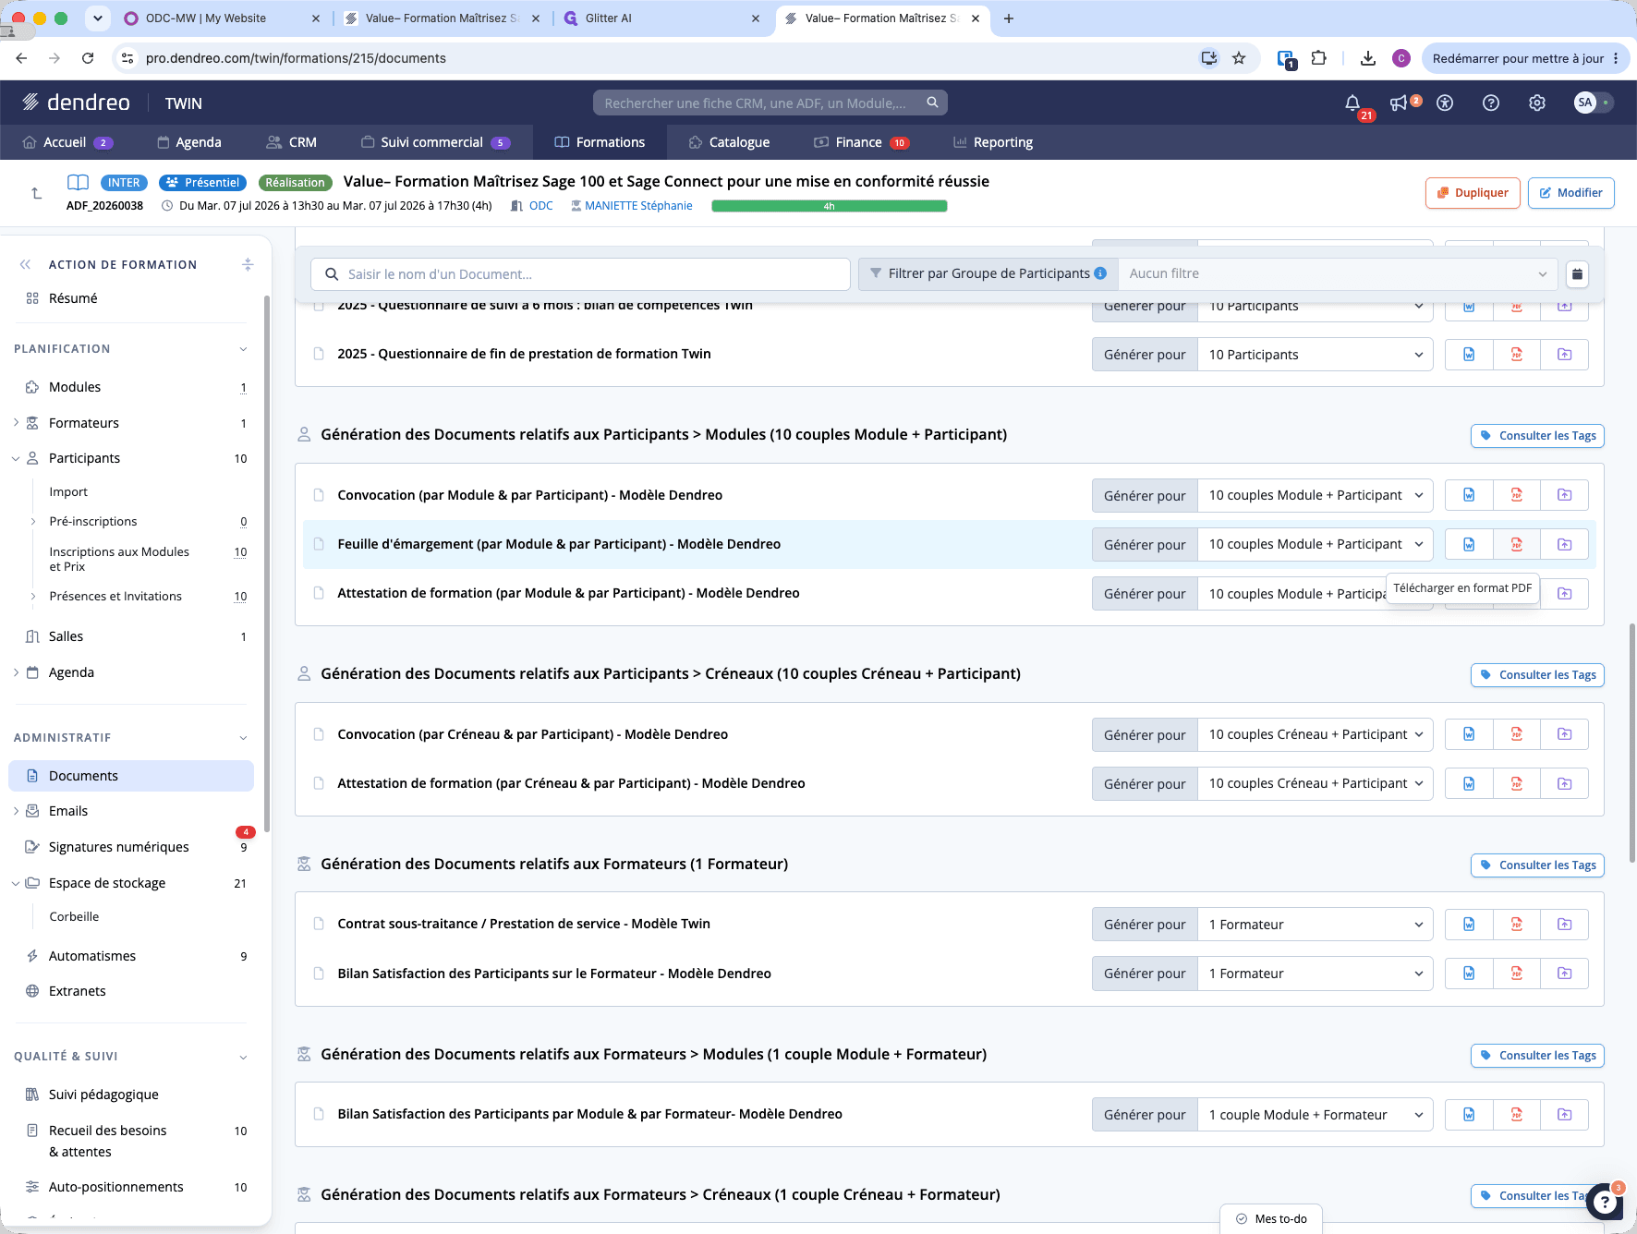Viewport: 1637px width, 1234px height.
Task: Click the Dupliquer button
Action: coord(1473,193)
